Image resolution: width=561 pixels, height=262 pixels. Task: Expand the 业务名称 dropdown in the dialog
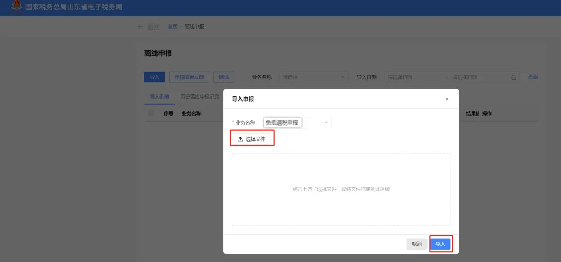pyautogui.click(x=297, y=122)
